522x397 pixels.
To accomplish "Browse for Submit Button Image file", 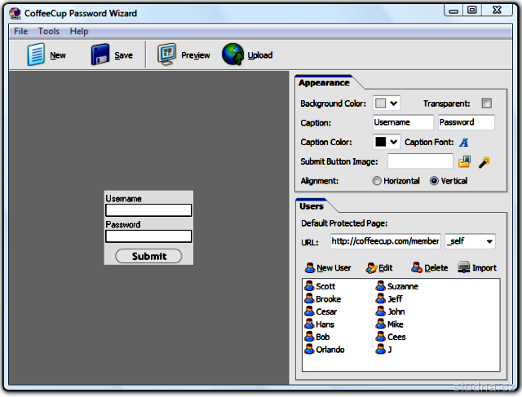I will 465,161.
